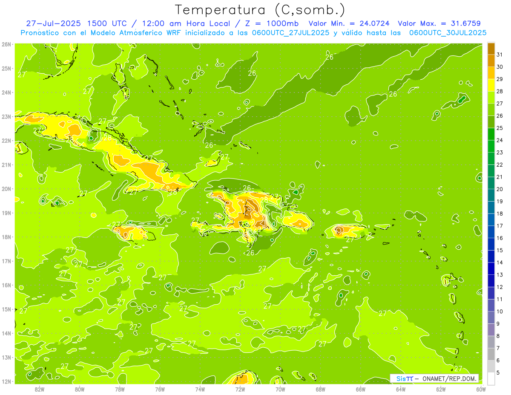
Task: Select the 'Valor Min. = 24.0724' text
Action: 350,23
